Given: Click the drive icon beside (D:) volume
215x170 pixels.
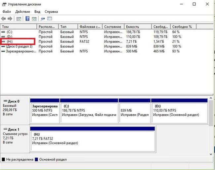Looking at the screenshot, I should coord(3,37).
